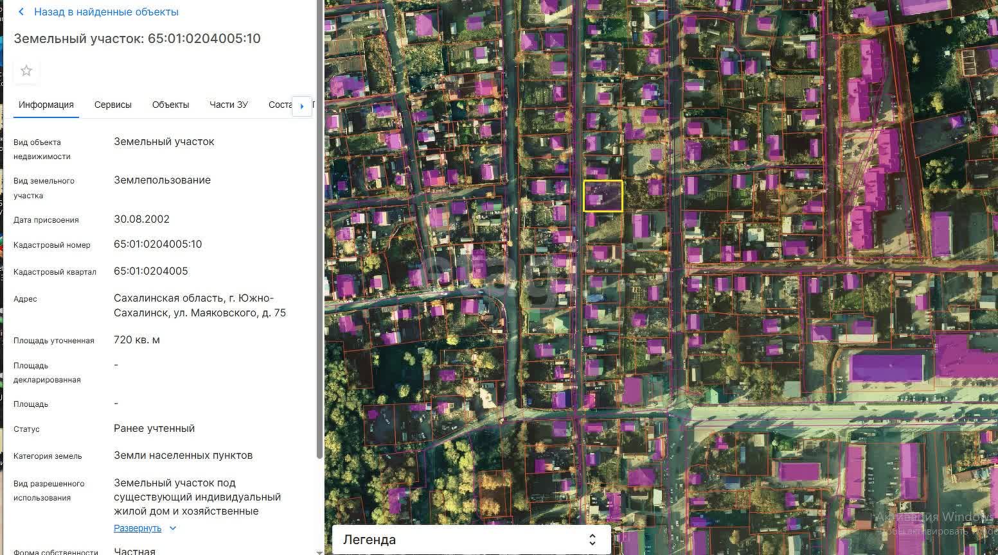
Task: Click the parcel title heading
Action: tap(137, 38)
